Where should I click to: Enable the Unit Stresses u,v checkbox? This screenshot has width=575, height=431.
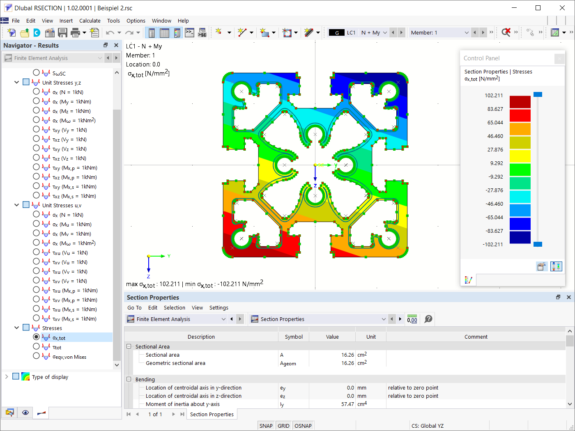(26, 205)
